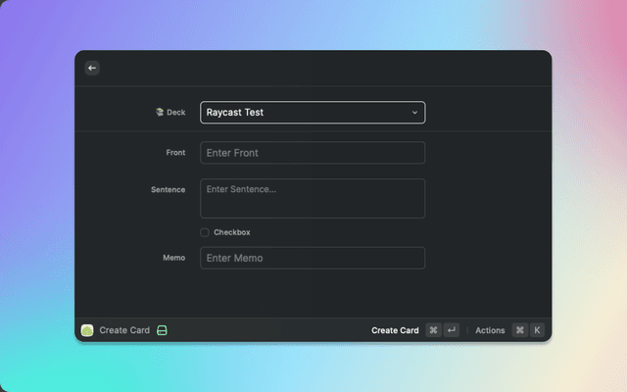Click the Checkbox text label
Image resolution: width=627 pixels, height=392 pixels.
click(232, 232)
